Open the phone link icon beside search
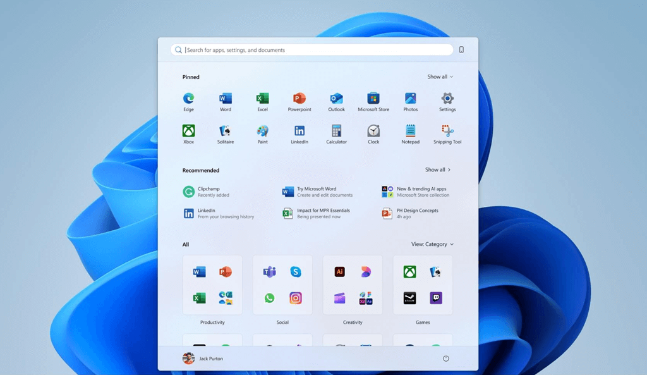 460,49
